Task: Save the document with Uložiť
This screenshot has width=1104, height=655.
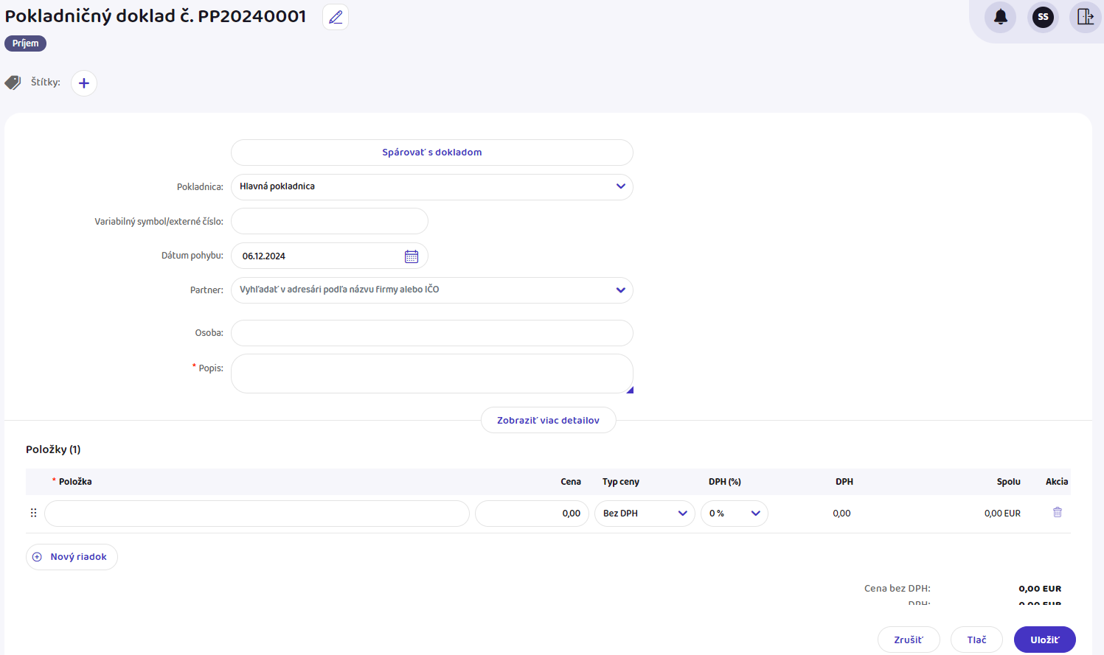Action: click(x=1044, y=640)
